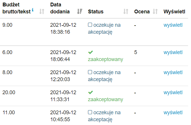Click the Ocena column header label
Screen dimensions: 191x125
coord(142,12)
